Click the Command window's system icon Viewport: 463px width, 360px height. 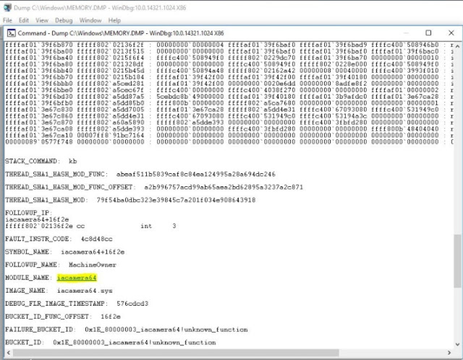12,33
